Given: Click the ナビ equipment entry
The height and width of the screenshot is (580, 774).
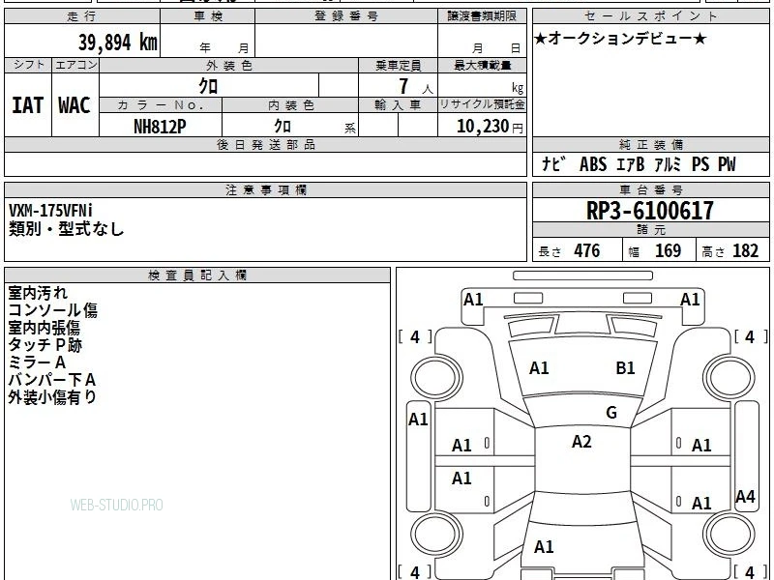Looking at the screenshot, I should click(553, 163).
